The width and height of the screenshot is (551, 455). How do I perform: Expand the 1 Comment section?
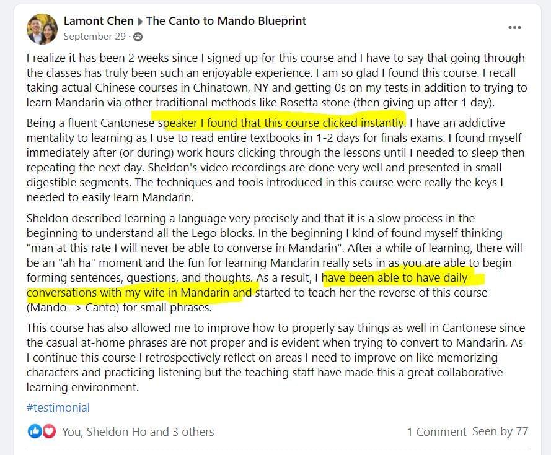436,431
